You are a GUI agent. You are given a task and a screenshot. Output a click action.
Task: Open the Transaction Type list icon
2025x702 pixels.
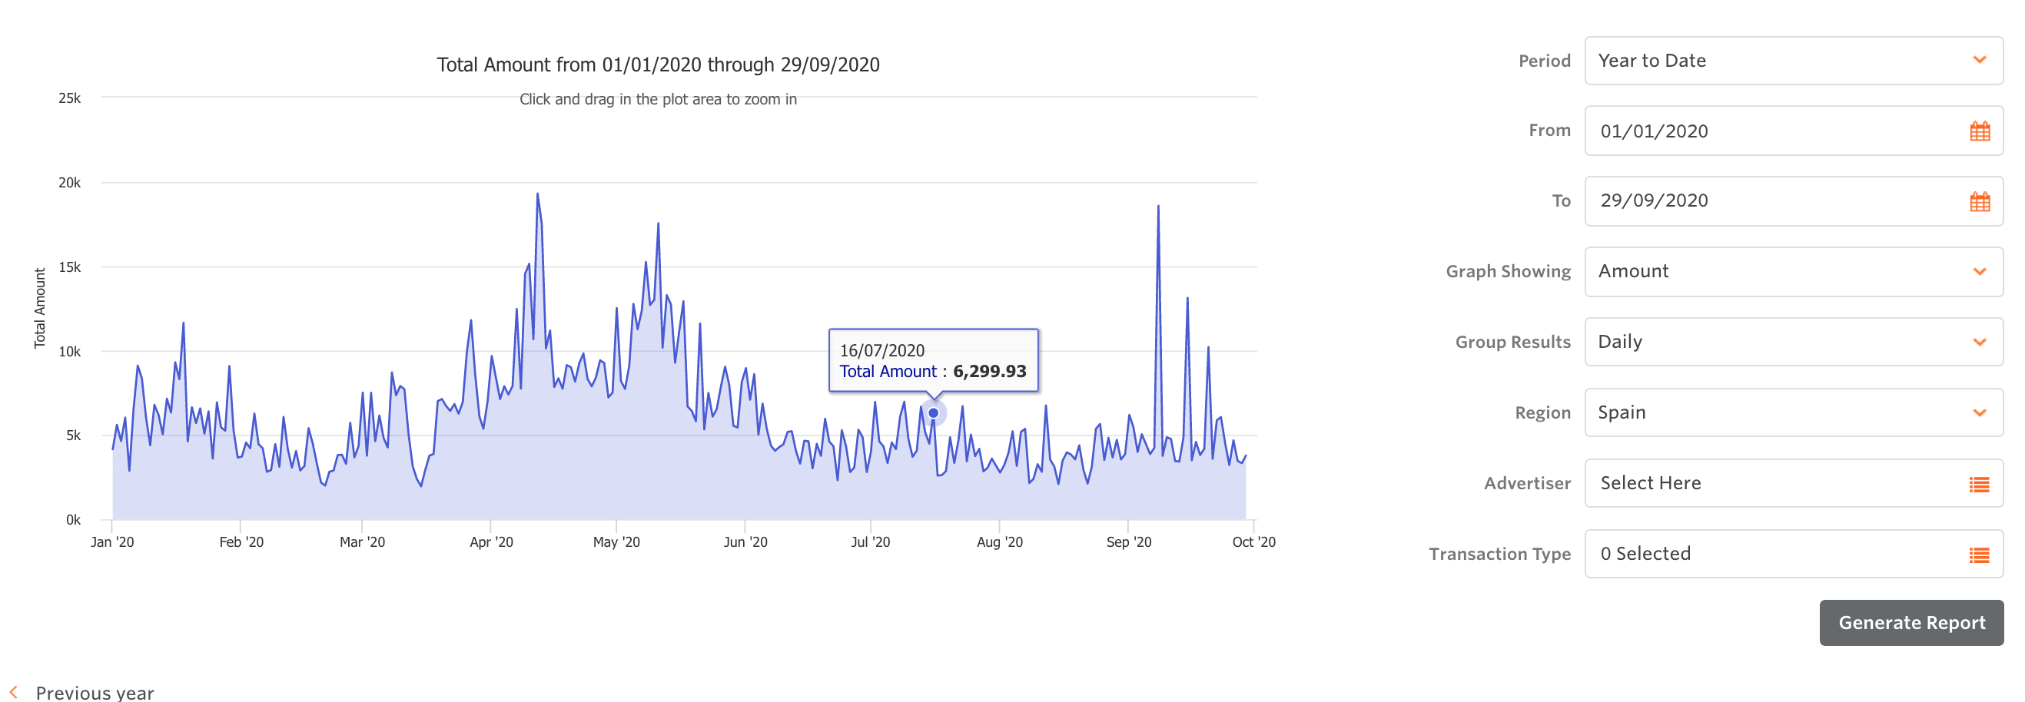click(1979, 555)
